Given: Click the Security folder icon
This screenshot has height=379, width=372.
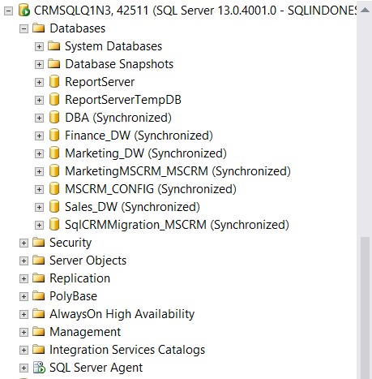Looking at the screenshot, I should tap(39, 243).
